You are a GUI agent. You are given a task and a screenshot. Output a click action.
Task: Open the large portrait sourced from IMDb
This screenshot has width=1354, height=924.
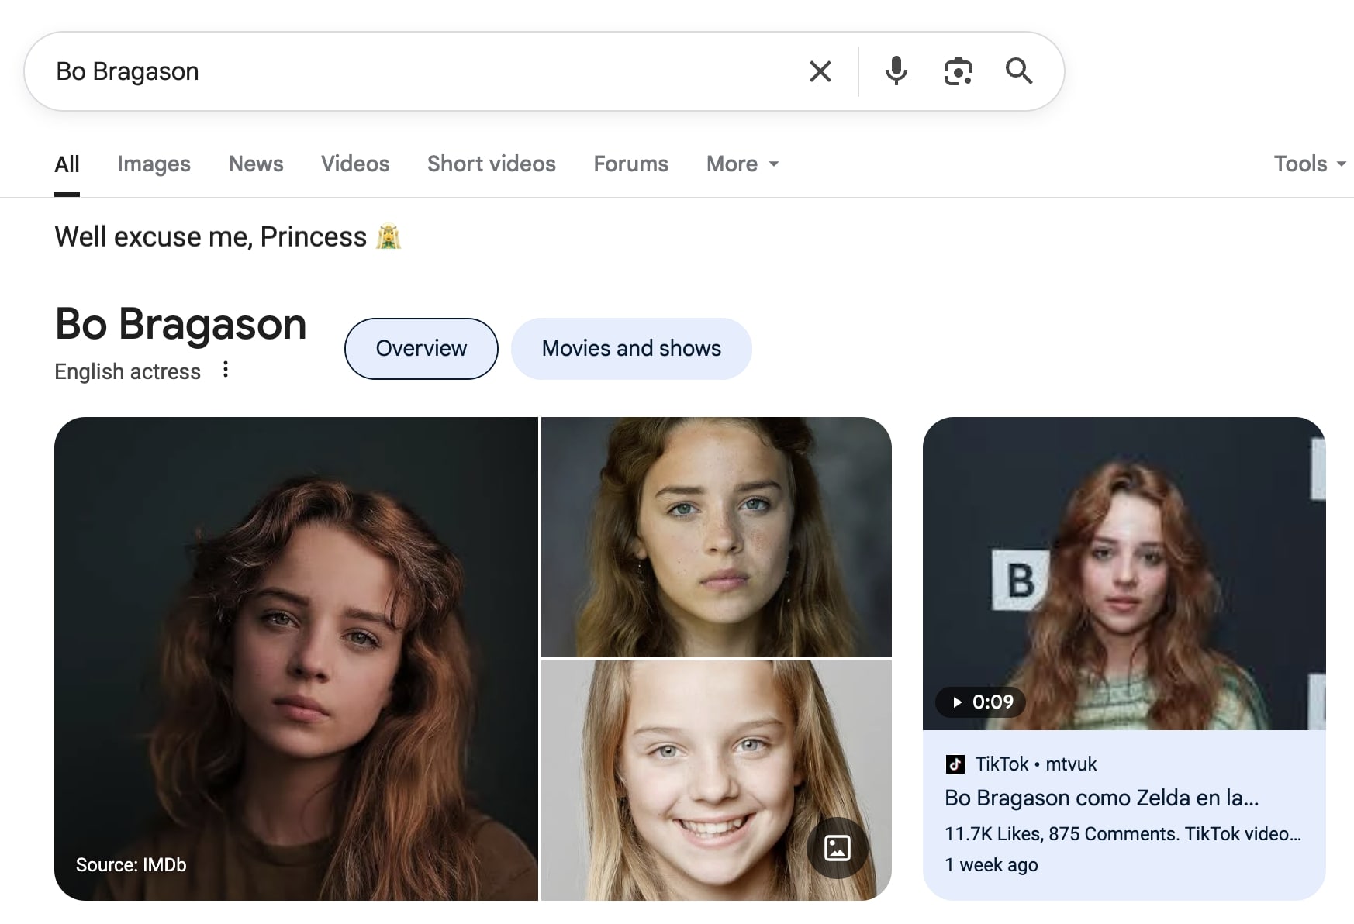coord(296,659)
